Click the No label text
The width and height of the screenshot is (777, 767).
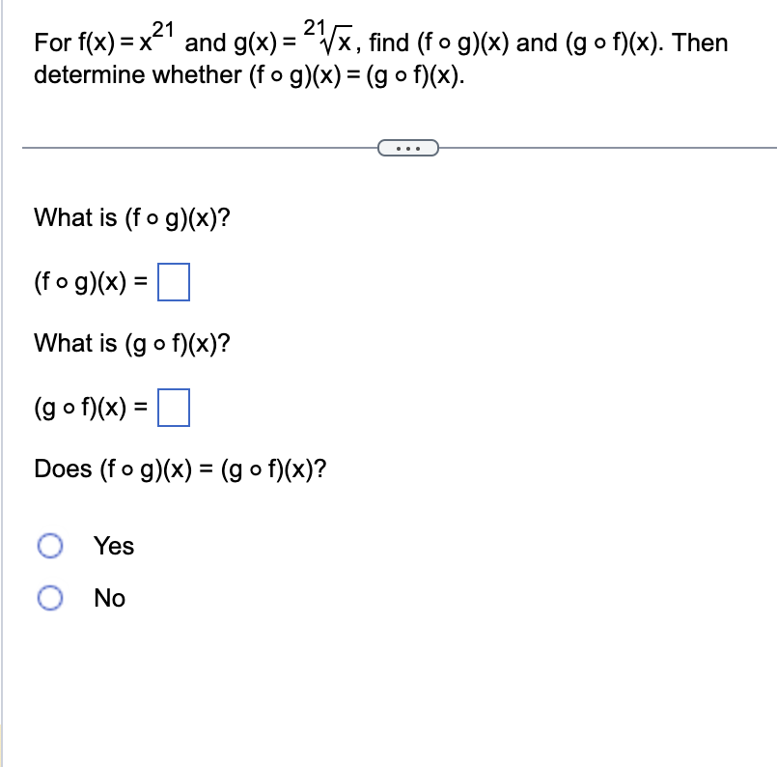point(108,598)
